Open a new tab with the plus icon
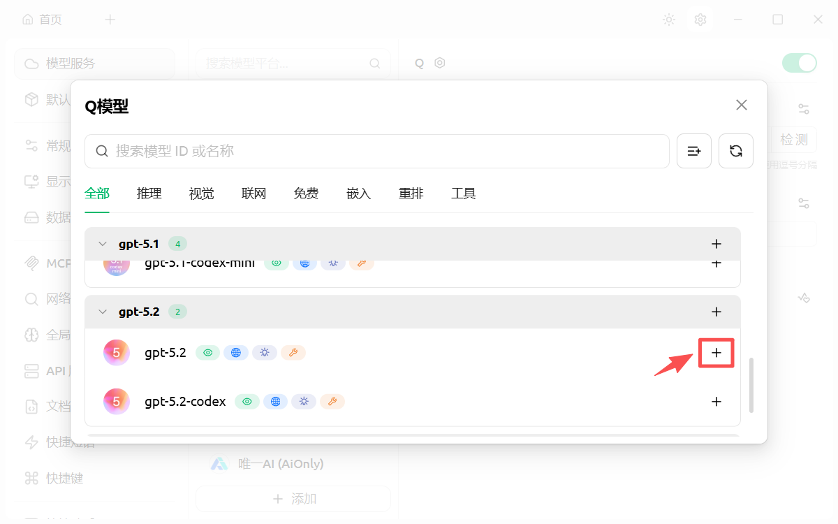 [x=110, y=20]
